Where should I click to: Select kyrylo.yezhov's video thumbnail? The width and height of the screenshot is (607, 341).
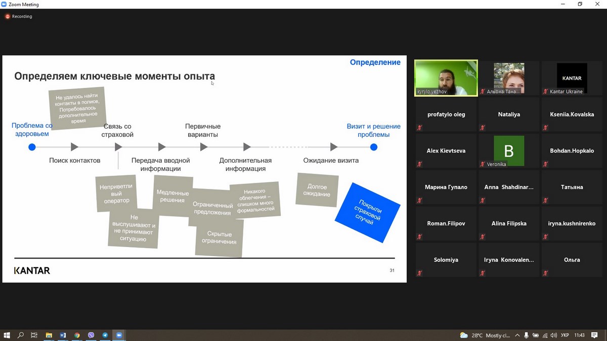coord(446,78)
